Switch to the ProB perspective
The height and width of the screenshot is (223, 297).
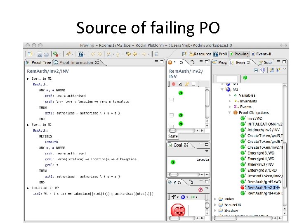(x=220, y=54)
